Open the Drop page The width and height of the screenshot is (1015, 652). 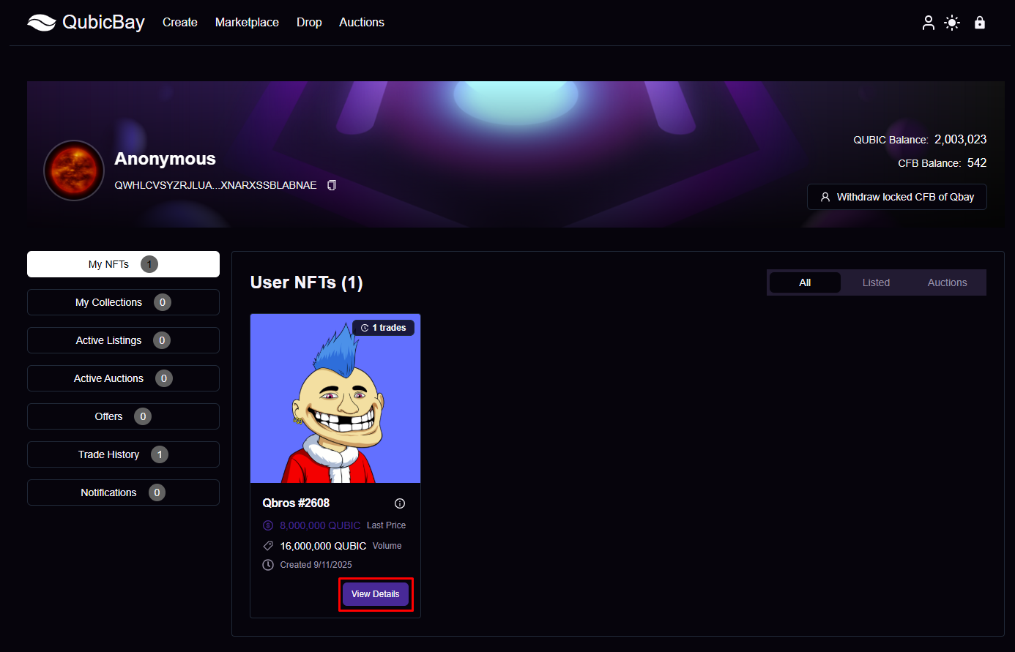[x=309, y=23]
